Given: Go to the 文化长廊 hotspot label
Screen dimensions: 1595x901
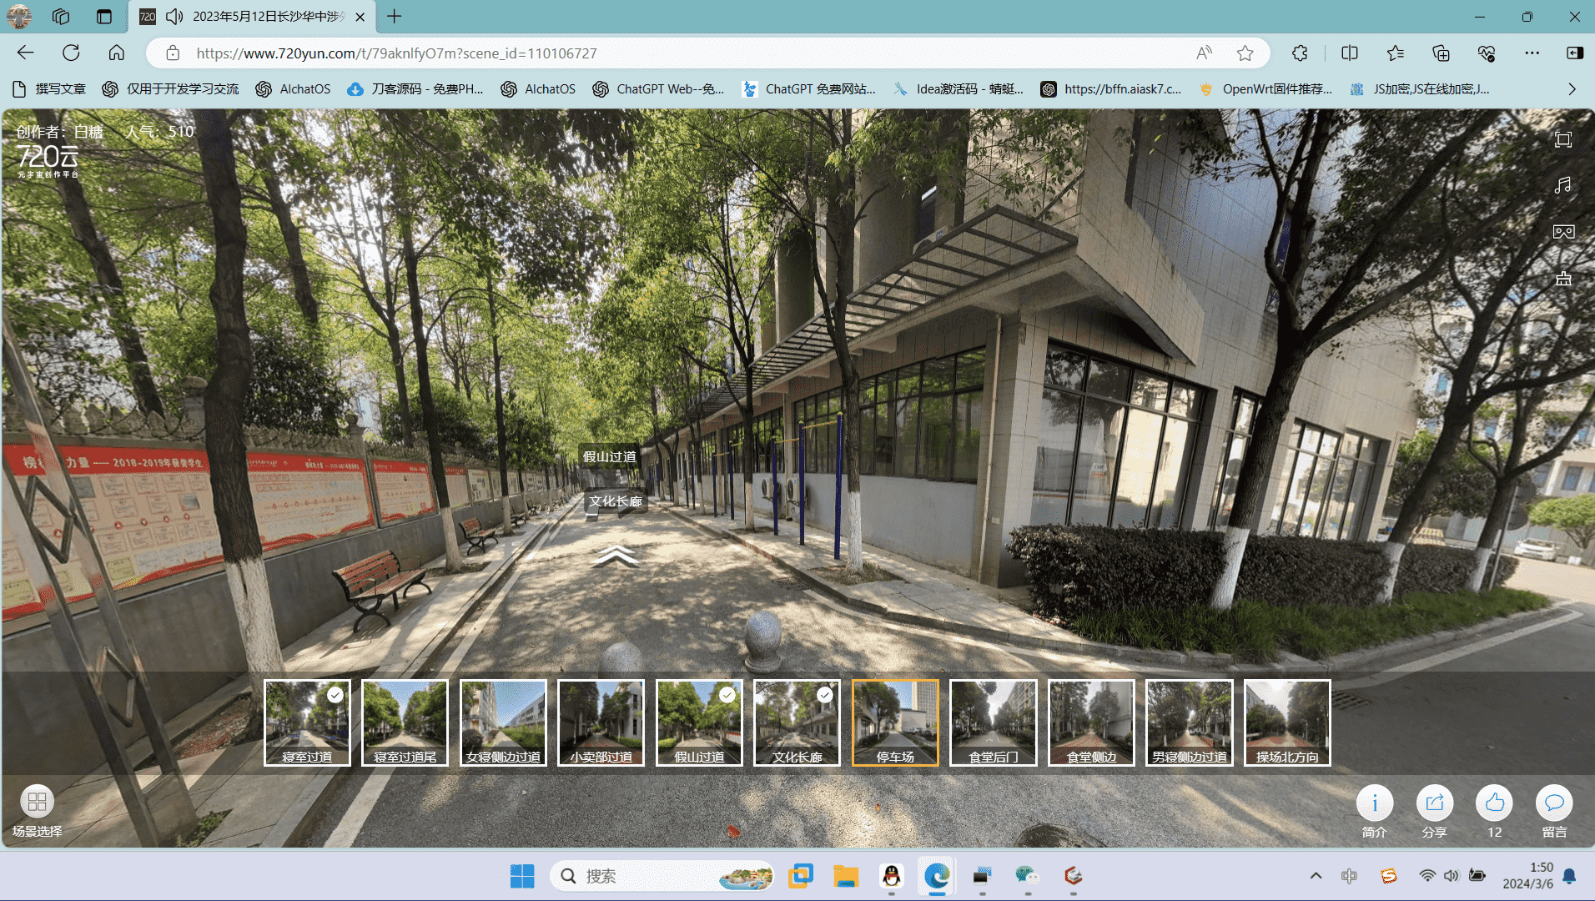Looking at the screenshot, I should tap(616, 501).
